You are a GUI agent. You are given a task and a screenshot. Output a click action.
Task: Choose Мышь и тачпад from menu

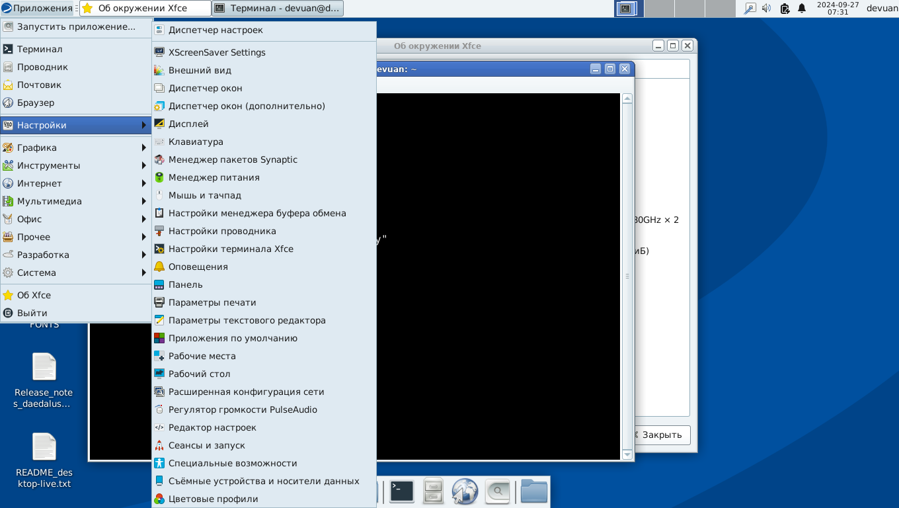[205, 195]
